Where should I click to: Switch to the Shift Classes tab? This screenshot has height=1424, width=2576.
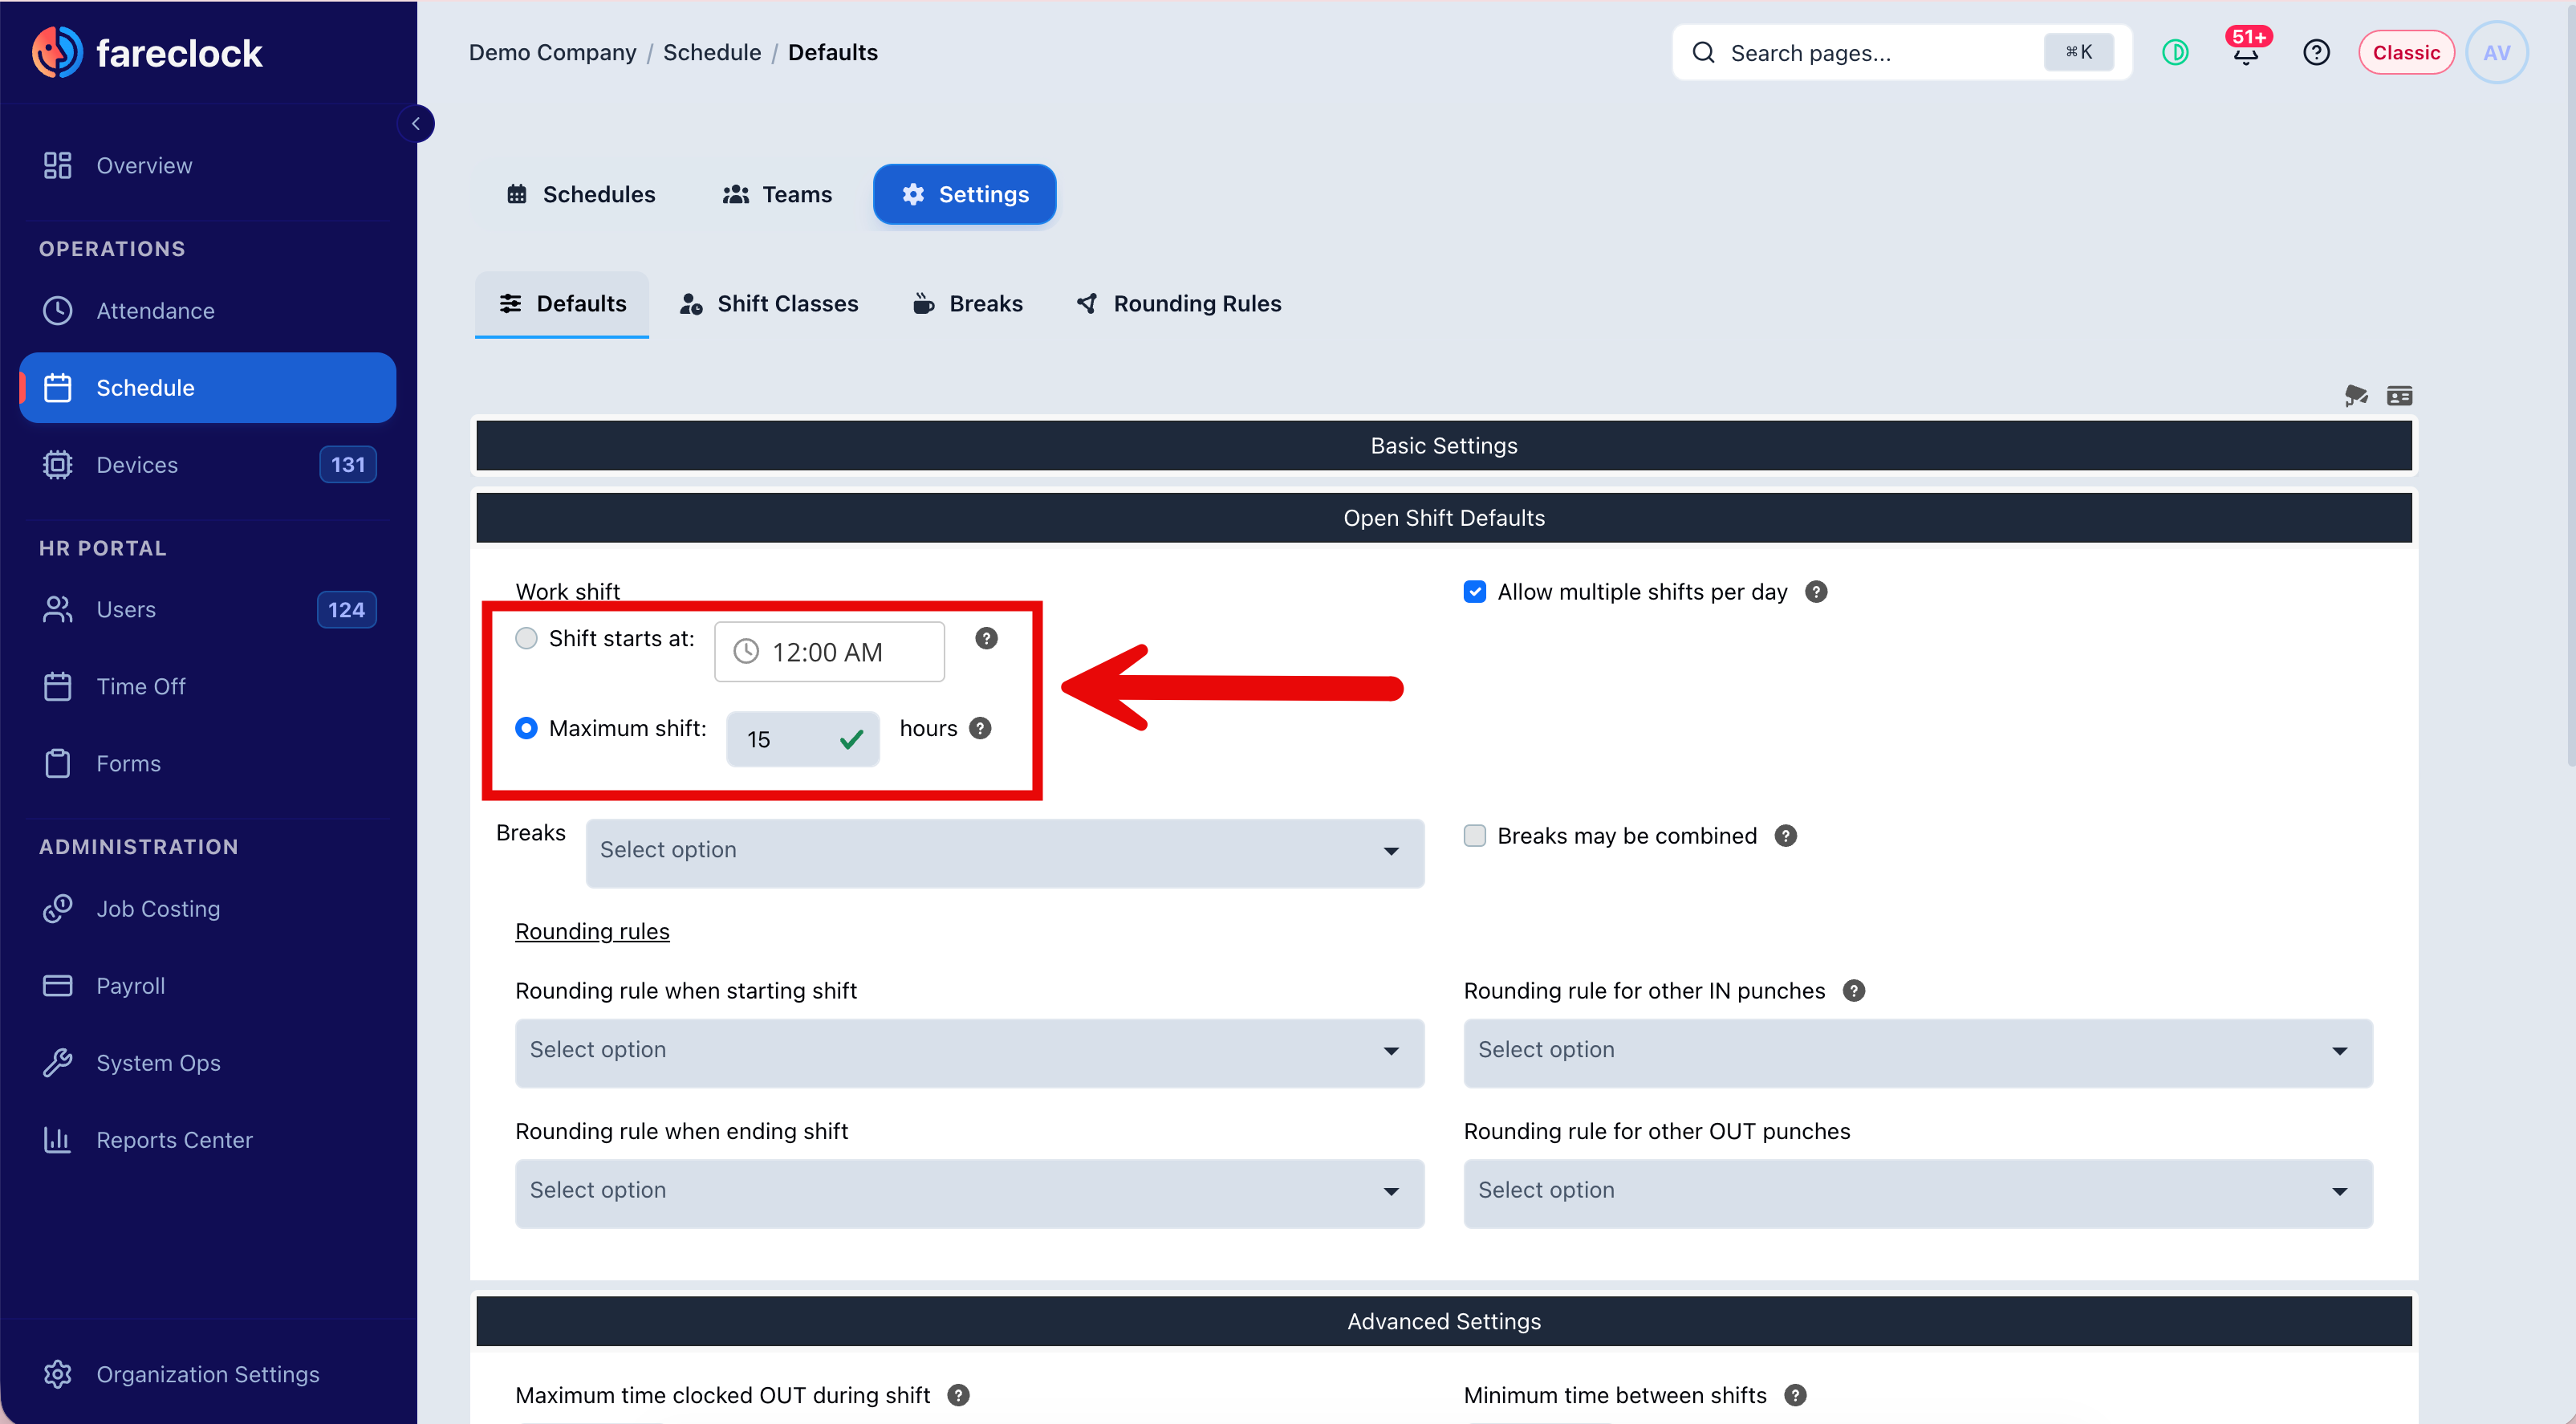[768, 304]
